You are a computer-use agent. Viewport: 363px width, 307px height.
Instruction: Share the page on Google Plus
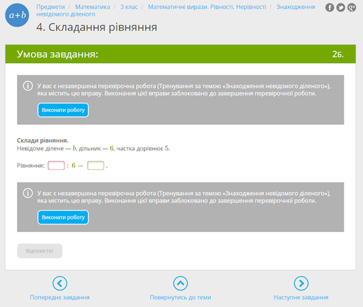tap(351, 8)
